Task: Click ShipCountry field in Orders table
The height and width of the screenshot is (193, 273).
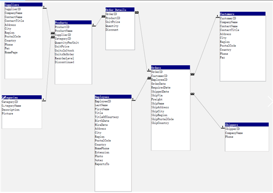Action: click(x=160, y=123)
